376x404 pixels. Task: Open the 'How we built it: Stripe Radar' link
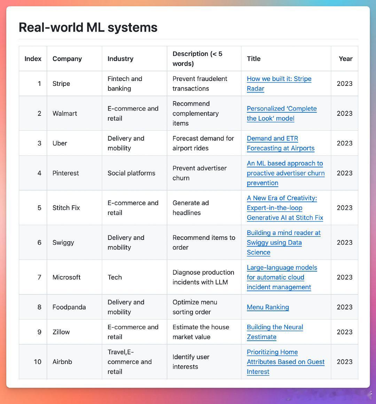279,83
